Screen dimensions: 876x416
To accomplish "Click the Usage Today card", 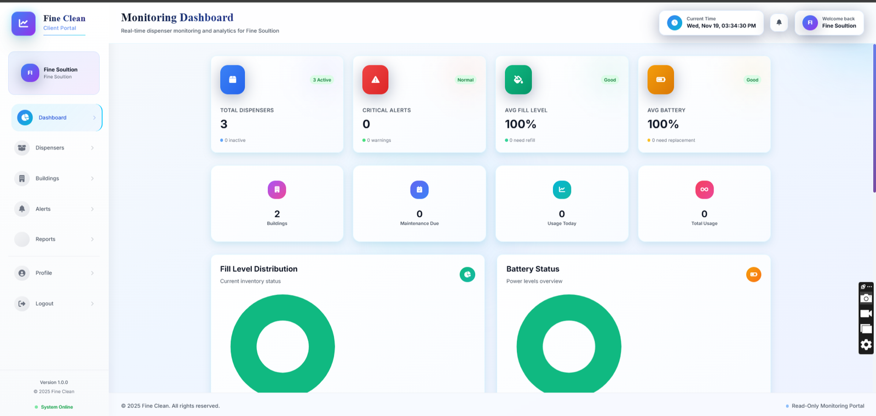I will (x=562, y=204).
